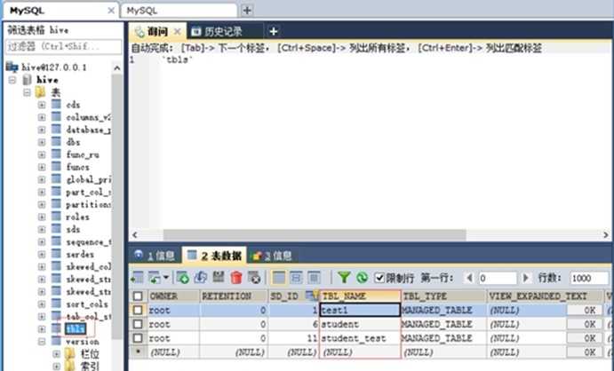The width and height of the screenshot is (614, 371).
Task: Select the 询问 query tab
Action: pos(157,31)
